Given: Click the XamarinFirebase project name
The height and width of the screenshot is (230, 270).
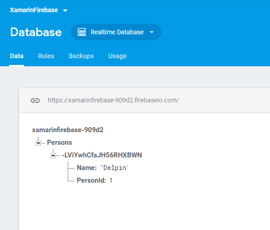Looking at the screenshot, I should [x=34, y=10].
